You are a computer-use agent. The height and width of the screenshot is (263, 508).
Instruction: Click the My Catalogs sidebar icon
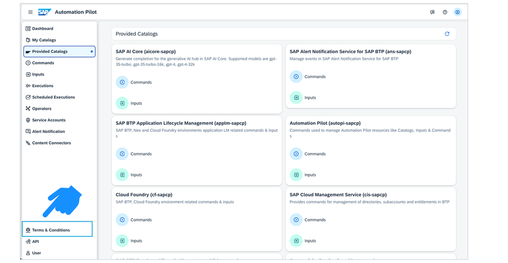(28, 40)
